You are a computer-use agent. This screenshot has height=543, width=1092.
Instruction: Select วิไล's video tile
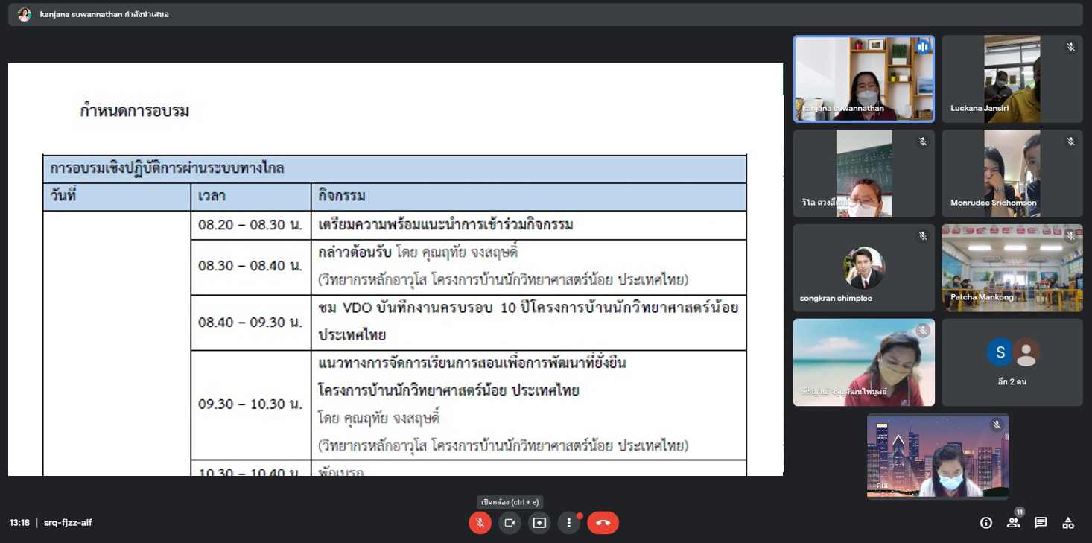click(x=864, y=174)
